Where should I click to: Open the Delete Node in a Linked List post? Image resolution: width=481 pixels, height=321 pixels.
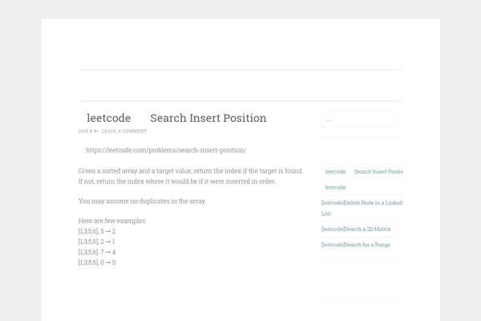click(x=362, y=208)
